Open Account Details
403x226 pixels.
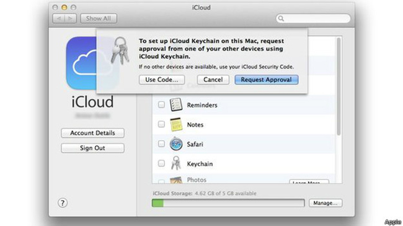point(92,133)
